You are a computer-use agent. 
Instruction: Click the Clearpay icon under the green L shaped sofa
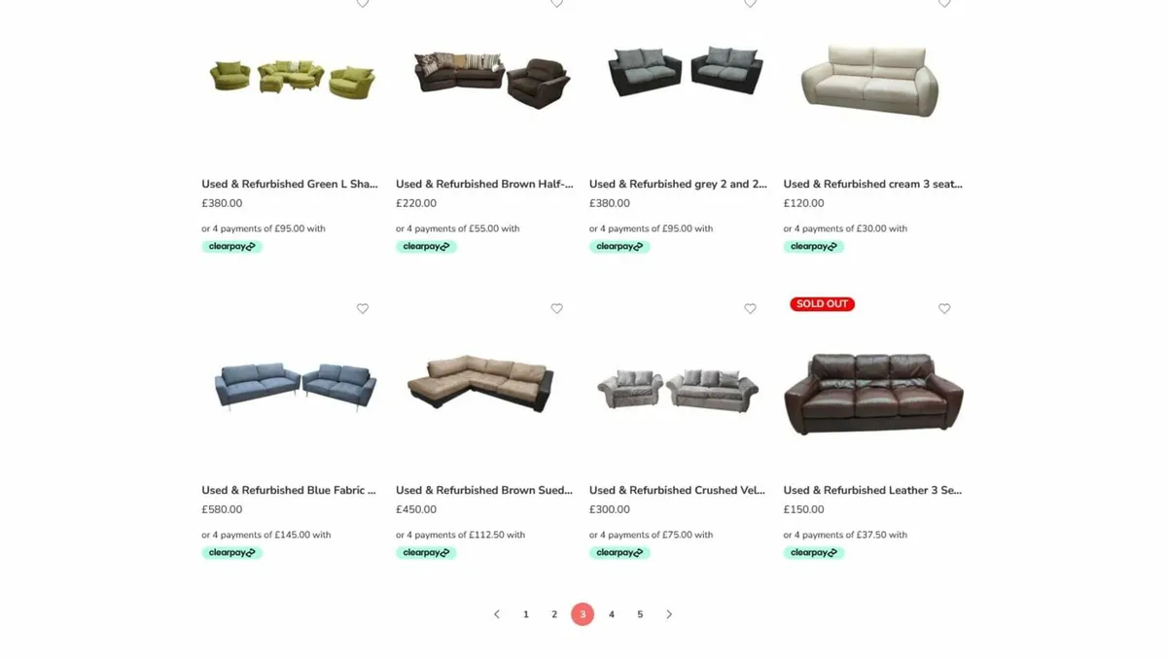231,246
